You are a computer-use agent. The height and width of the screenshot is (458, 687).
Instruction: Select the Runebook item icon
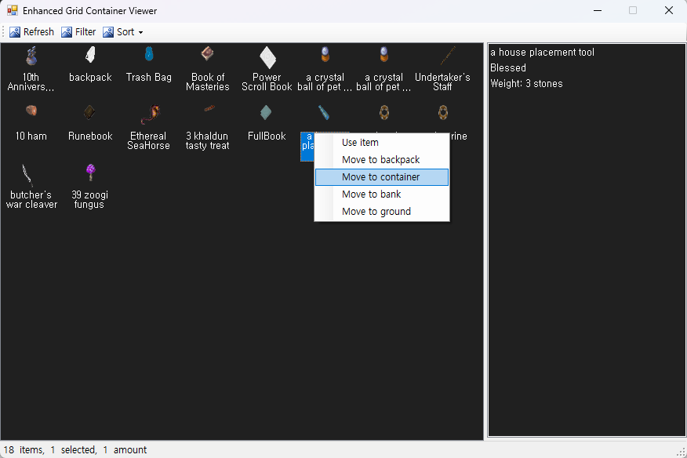89,112
